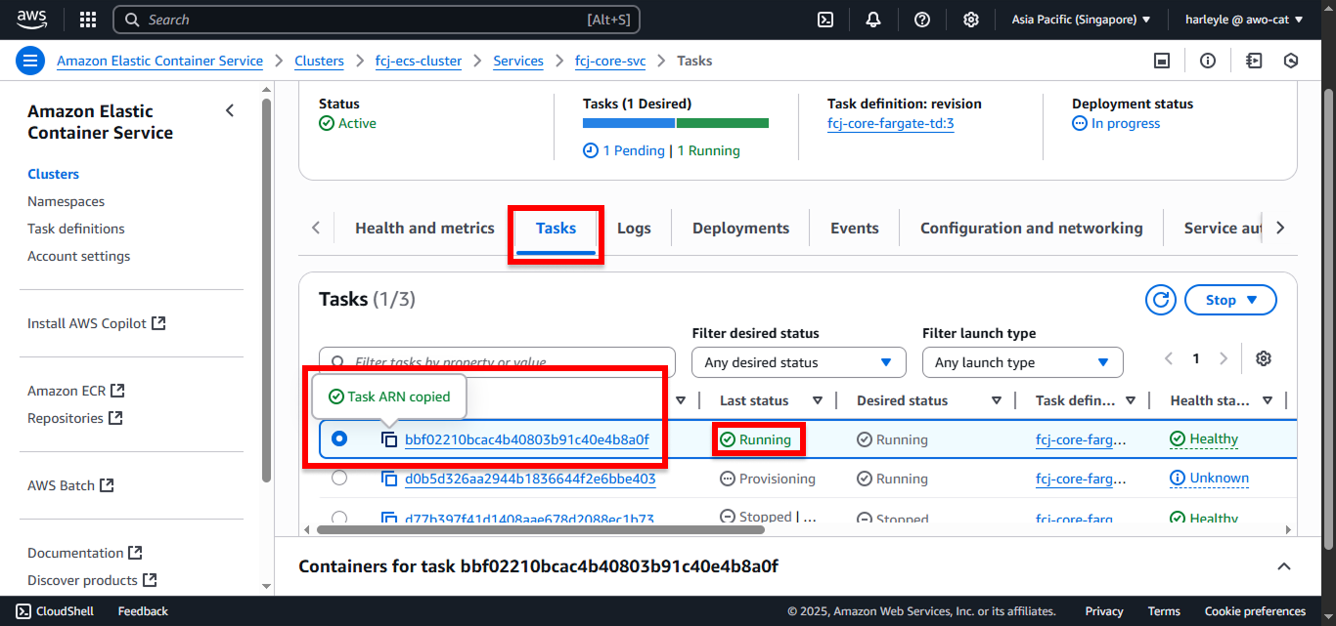The image size is (1336, 626).
Task: Open the hexagon icon in the breadcrumb bar
Action: pos(1291,61)
